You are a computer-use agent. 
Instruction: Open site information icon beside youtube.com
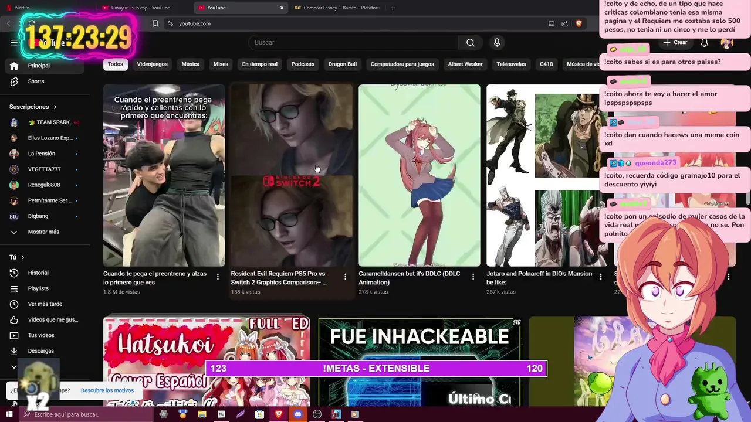pyautogui.click(x=170, y=23)
